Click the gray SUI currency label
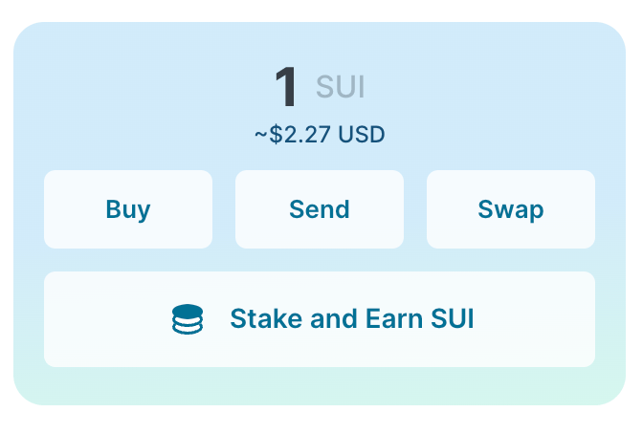 (341, 87)
